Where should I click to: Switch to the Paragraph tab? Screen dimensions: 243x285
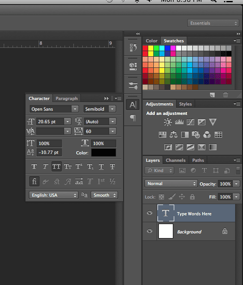[x=66, y=99]
